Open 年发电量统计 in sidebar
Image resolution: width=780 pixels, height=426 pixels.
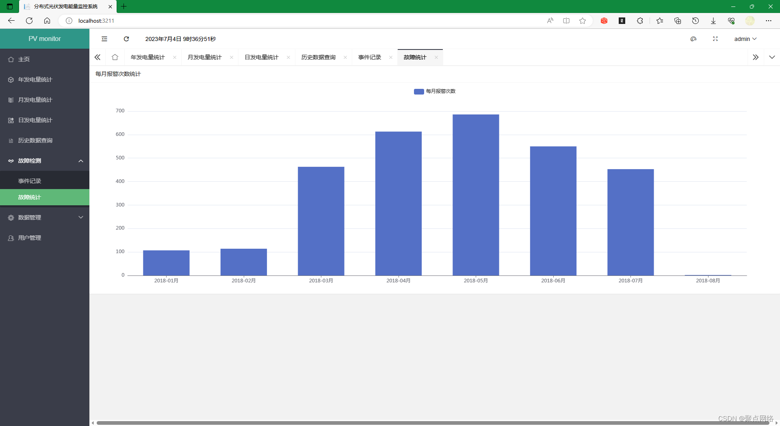pos(45,80)
